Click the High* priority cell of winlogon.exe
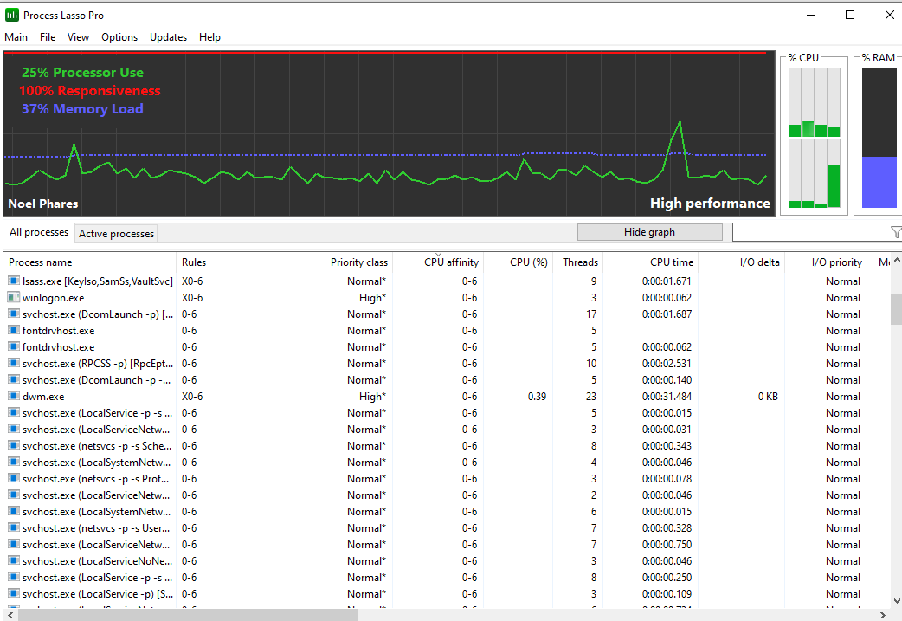This screenshot has width=902, height=621. click(372, 298)
